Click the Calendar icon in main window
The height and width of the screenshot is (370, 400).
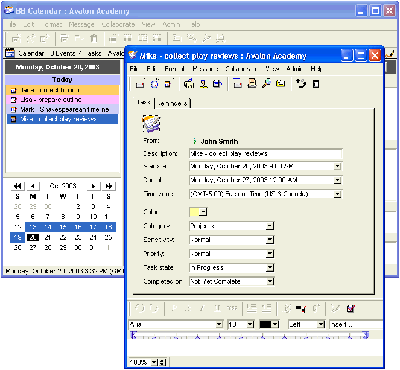[10, 53]
